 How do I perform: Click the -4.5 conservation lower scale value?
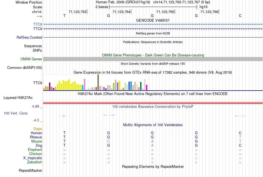pyautogui.click(x=36, y=120)
